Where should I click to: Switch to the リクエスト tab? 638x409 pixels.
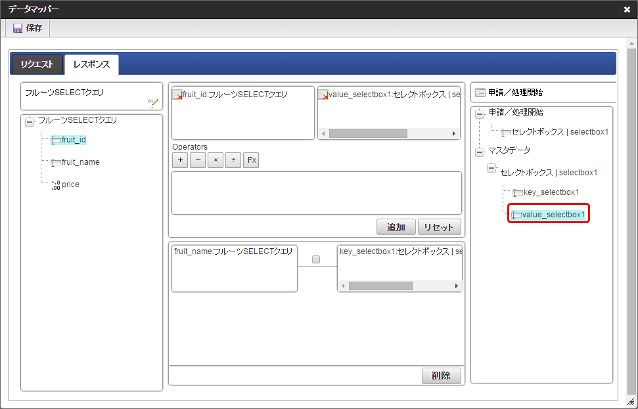point(37,64)
